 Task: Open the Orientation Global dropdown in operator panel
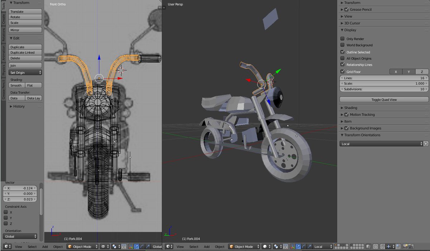tap(20, 237)
